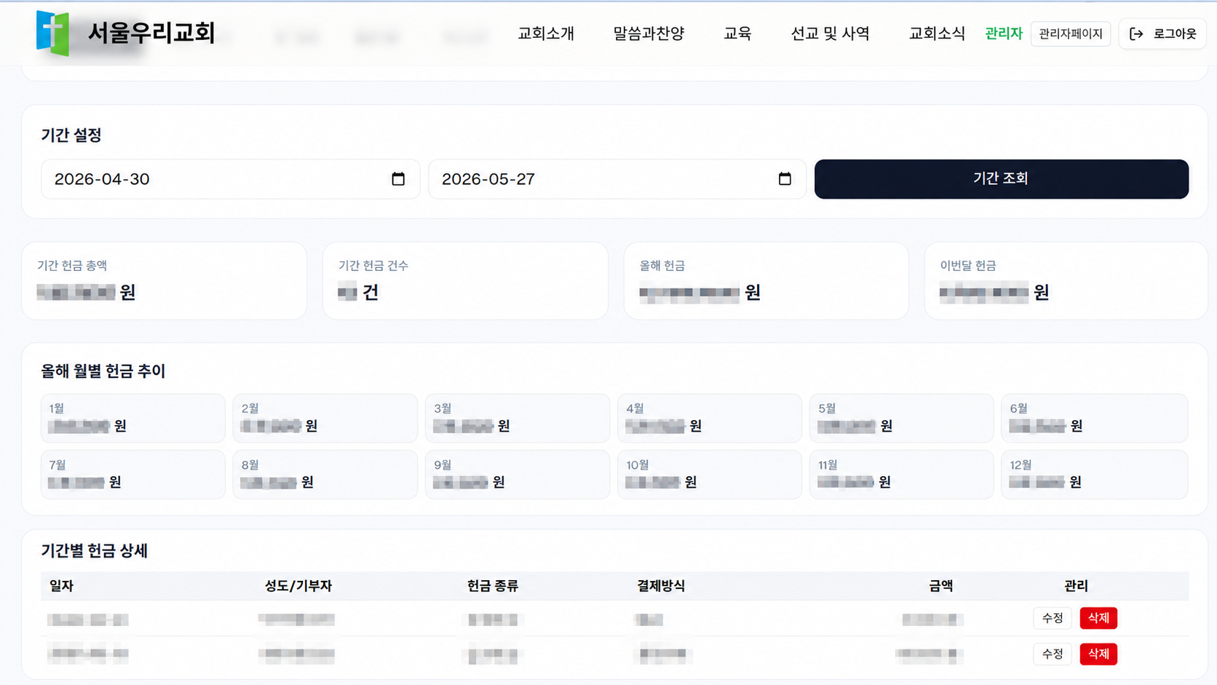Click the start date field 2026-04-30
1217x685 pixels.
tap(230, 179)
